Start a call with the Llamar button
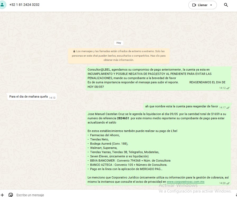The height and width of the screenshot is (197, 237). (x=202, y=5)
